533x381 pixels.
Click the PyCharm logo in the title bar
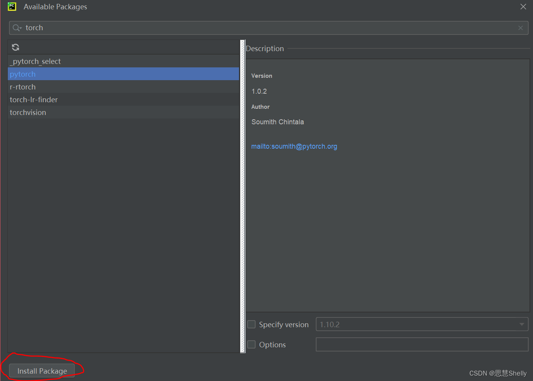click(x=11, y=6)
